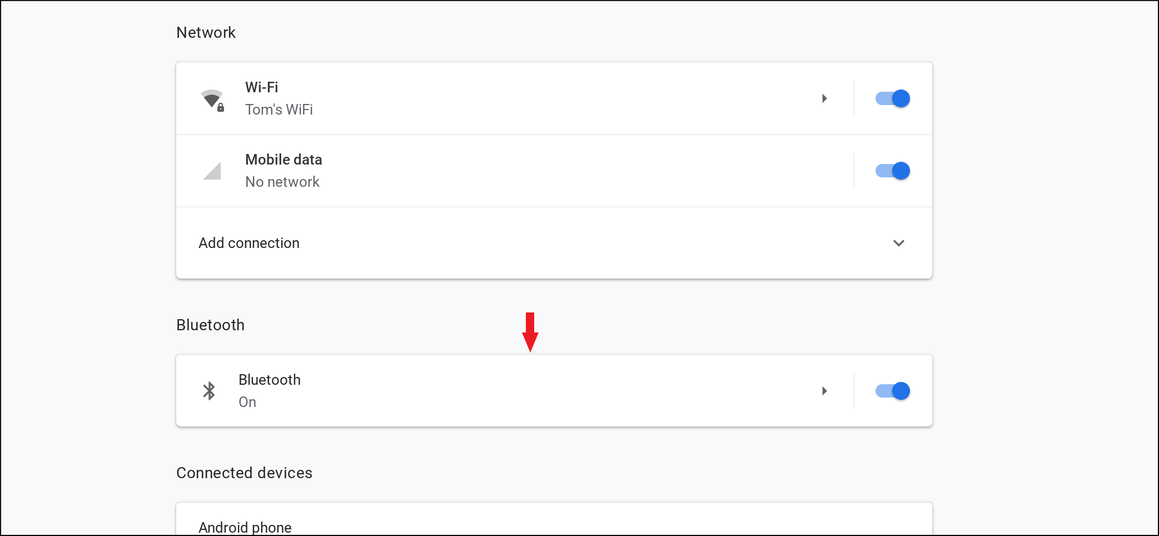
Task: Click the Bluetooth symbol icon
Action: [x=209, y=391]
